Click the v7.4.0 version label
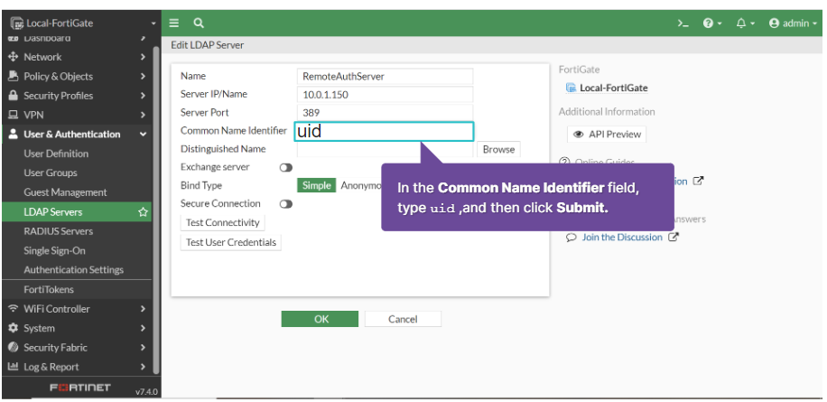The height and width of the screenshot is (402, 827). (x=146, y=392)
